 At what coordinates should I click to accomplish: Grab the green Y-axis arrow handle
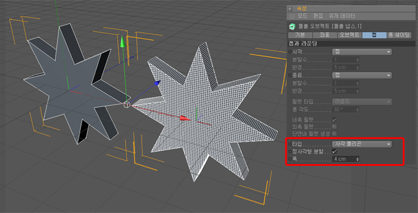(x=123, y=42)
